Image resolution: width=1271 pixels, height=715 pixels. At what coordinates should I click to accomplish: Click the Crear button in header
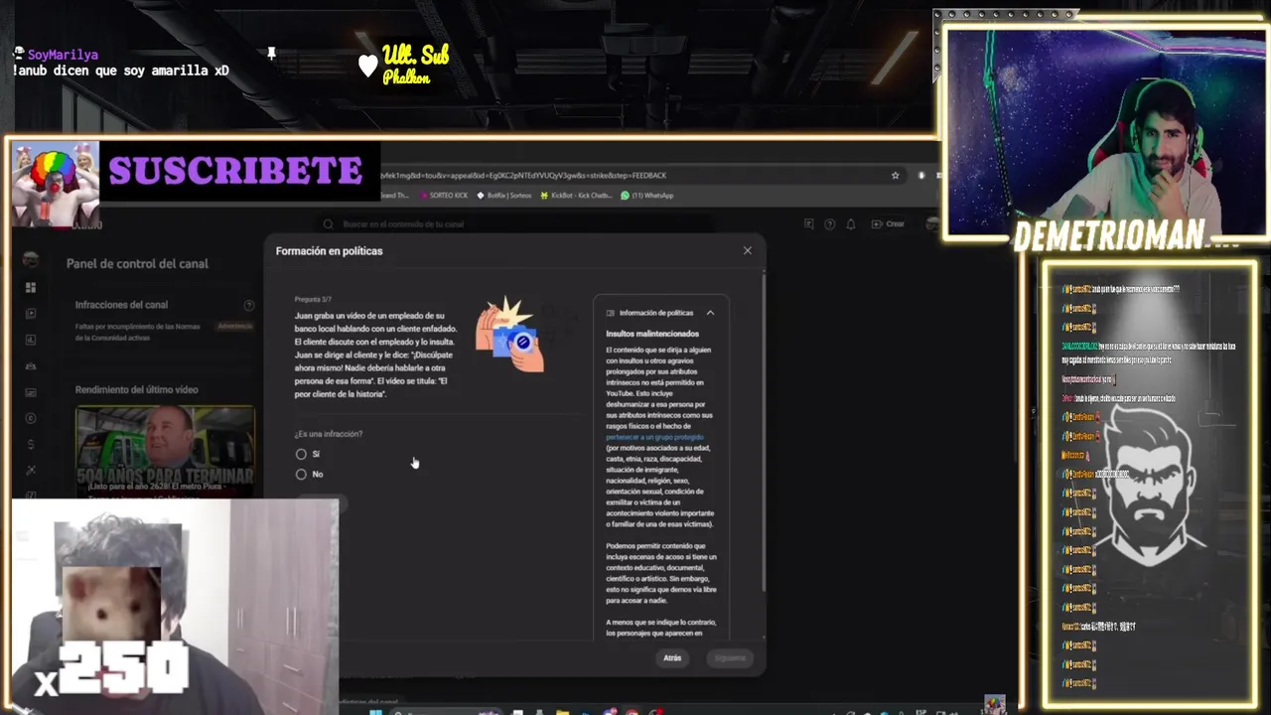click(x=890, y=224)
